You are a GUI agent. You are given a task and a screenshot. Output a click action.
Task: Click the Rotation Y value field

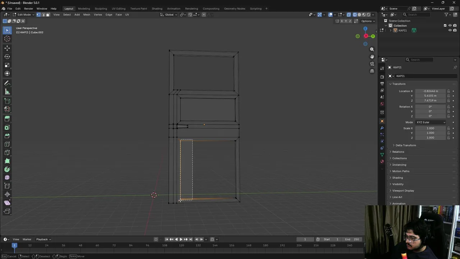pos(431,112)
